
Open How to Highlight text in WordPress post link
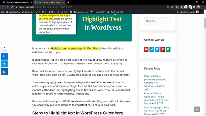tap(157, 111)
